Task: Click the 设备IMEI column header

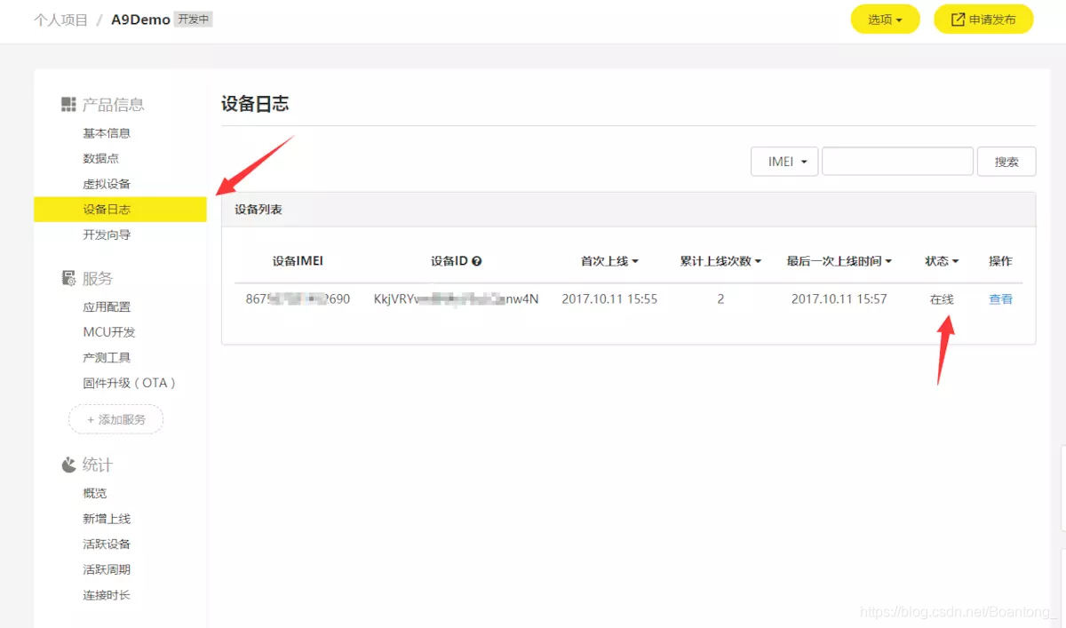Action: (x=298, y=261)
